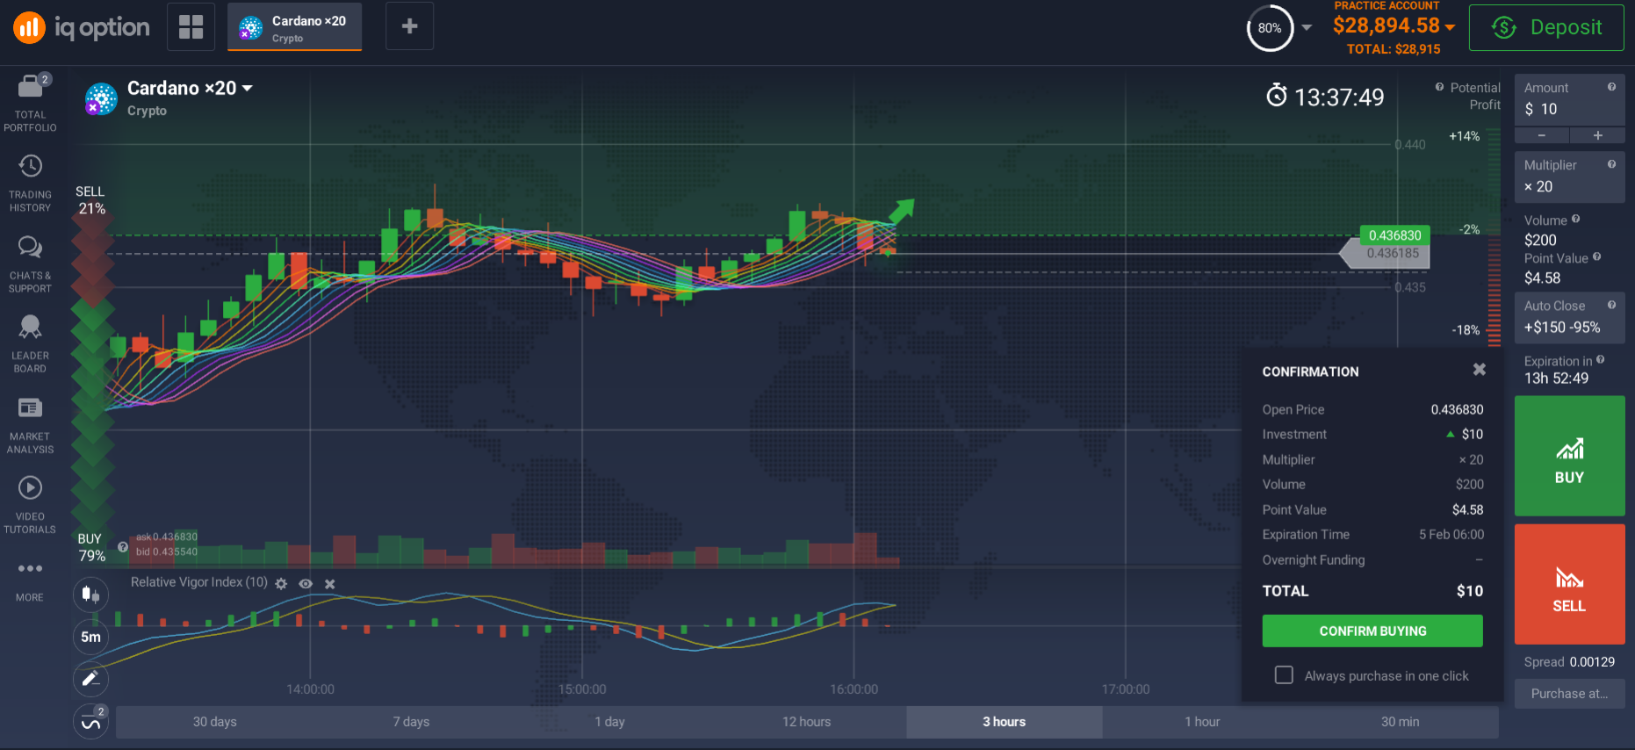The image size is (1635, 750).
Task: Select 3 hours time range
Action: (1005, 722)
